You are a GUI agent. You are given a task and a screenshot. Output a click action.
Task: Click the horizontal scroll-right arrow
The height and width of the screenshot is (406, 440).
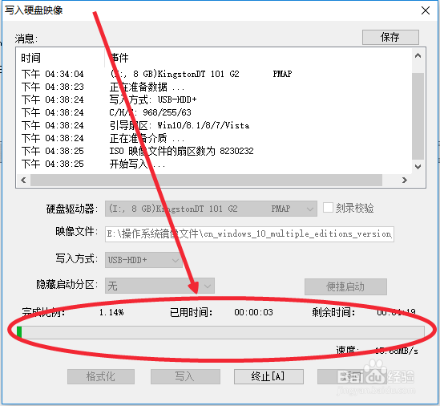coord(405,180)
